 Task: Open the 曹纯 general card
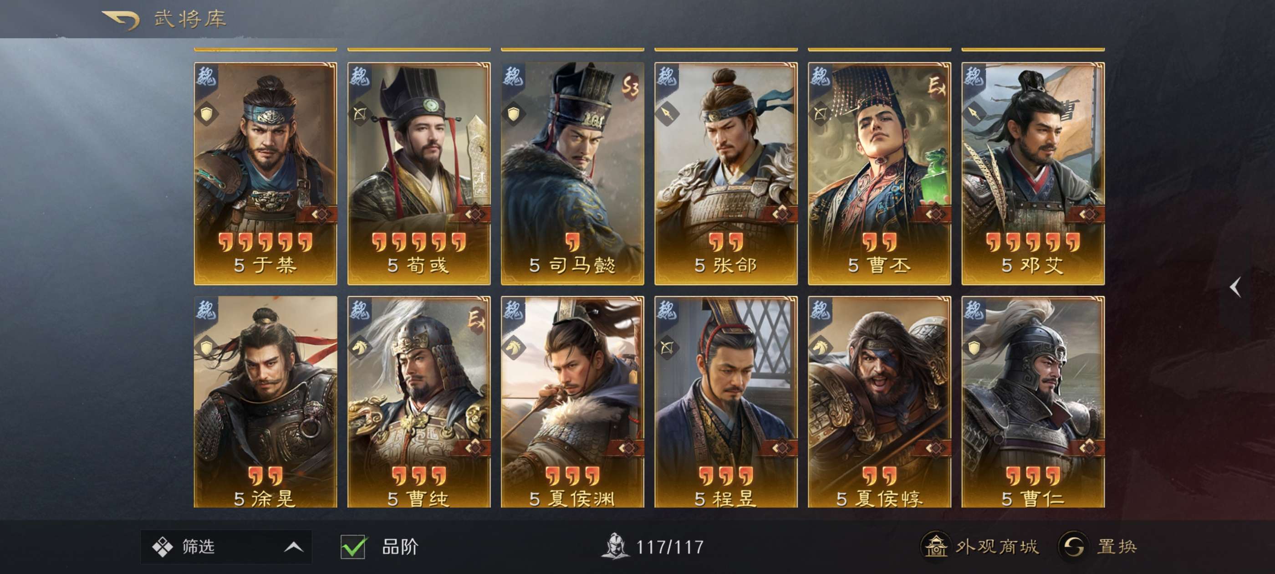coord(419,402)
